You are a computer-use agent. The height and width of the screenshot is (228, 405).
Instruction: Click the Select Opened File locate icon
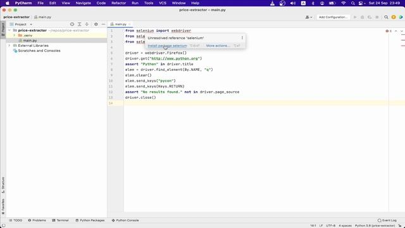(x=72, y=24)
